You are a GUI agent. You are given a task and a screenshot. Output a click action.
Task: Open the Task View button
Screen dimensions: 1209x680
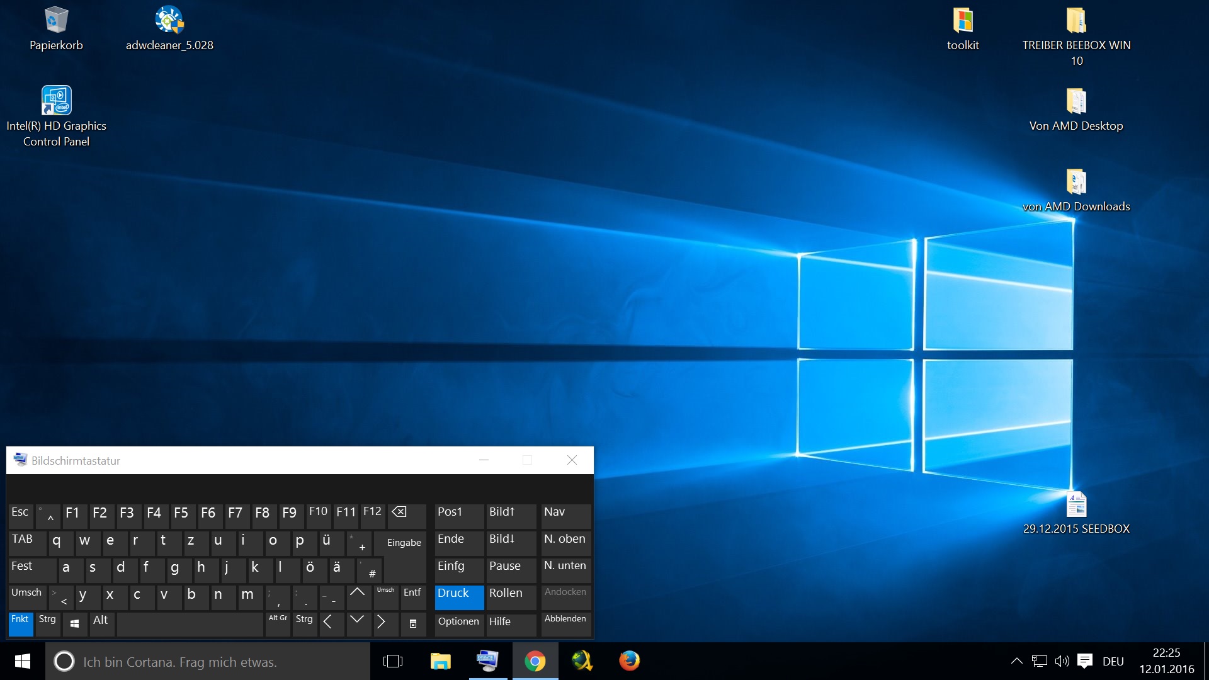(x=393, y=661)
